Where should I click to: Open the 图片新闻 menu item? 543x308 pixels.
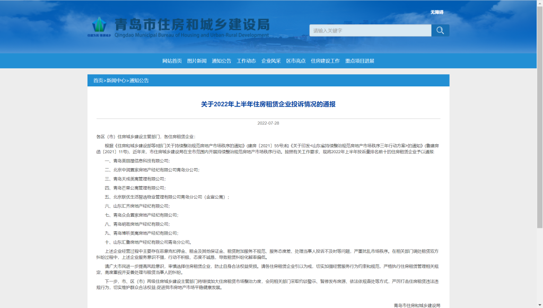197,61
